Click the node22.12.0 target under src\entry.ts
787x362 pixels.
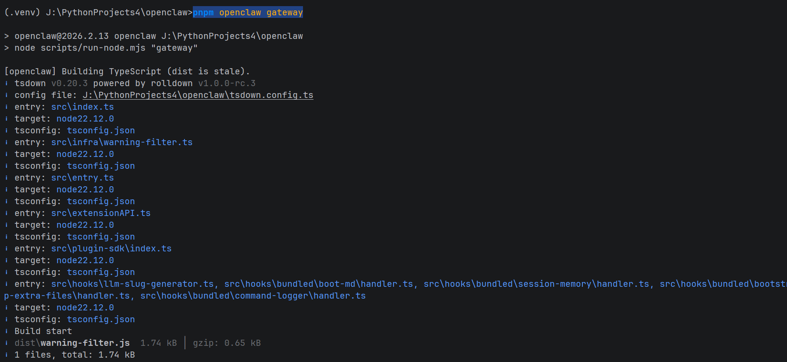point(85,190)
